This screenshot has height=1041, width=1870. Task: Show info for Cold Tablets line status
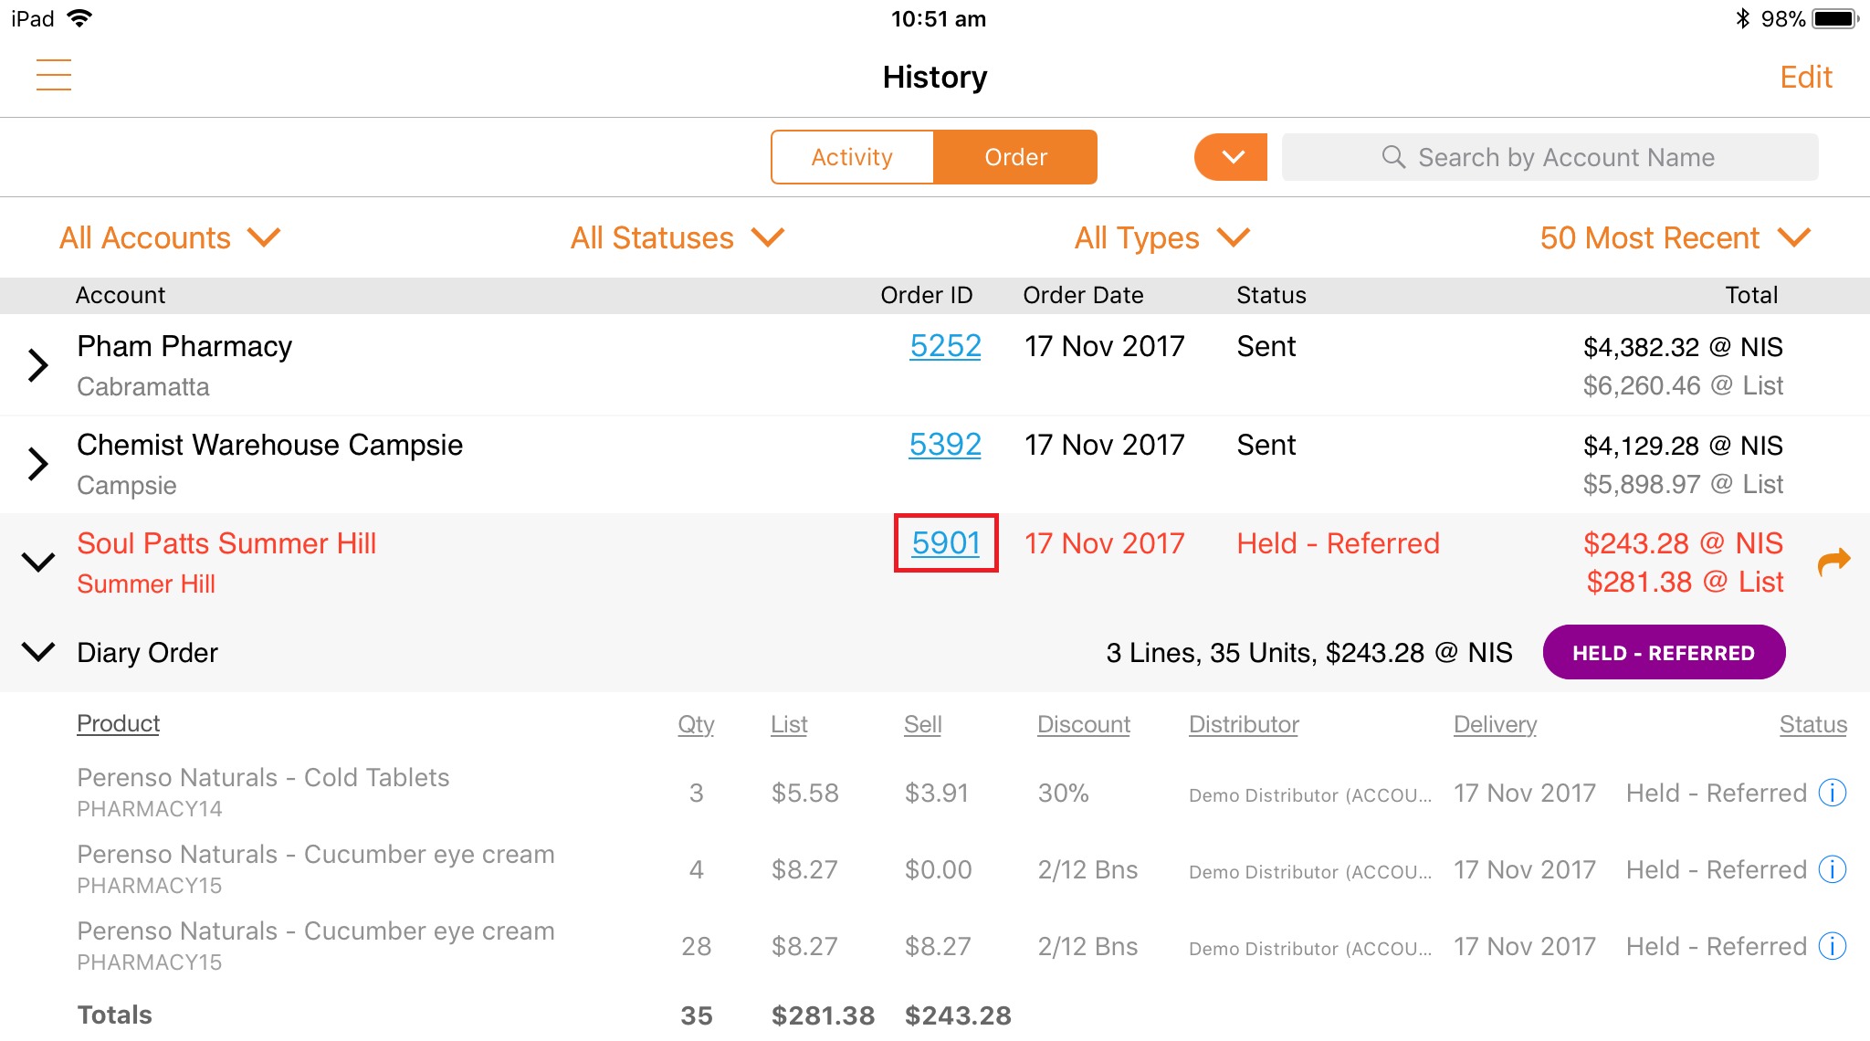point(1833,793)
